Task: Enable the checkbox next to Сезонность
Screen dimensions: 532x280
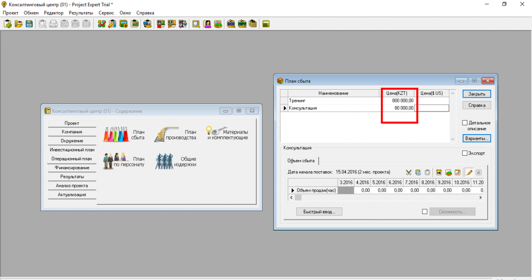Action: click(425, 212)
